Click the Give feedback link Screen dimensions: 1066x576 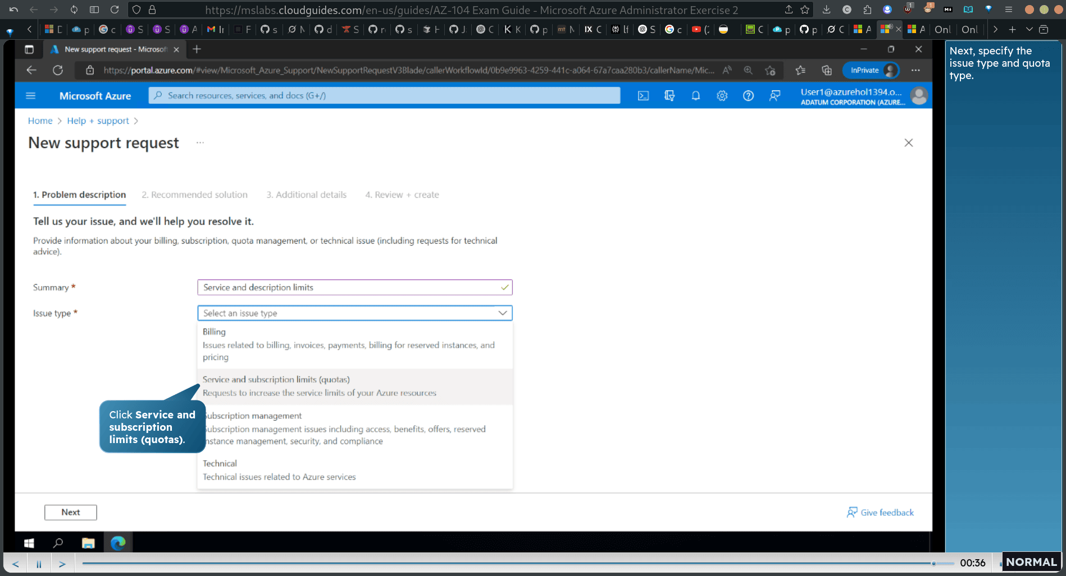point(880,513)
